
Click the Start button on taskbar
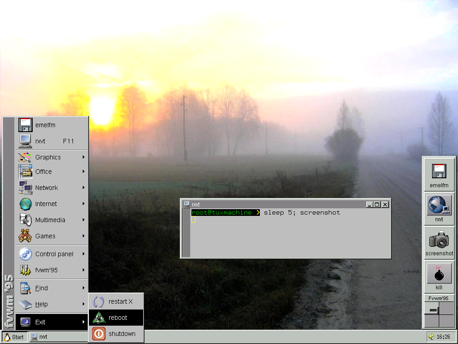pyautogui.click(x=15, y=337)
